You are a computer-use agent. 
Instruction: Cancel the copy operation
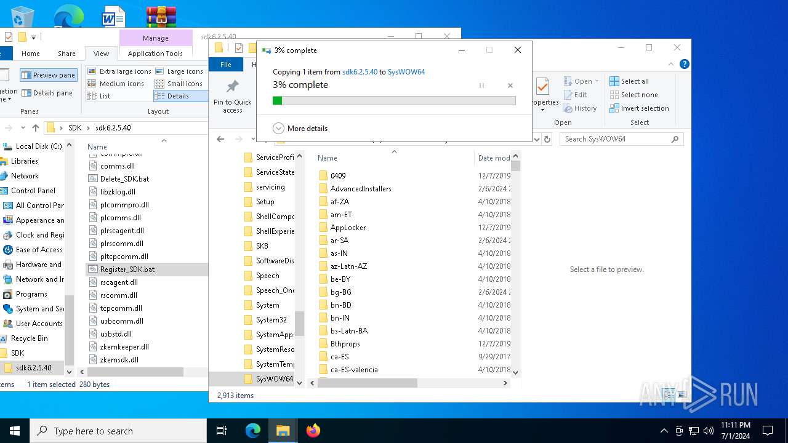(x=510, y=86)
